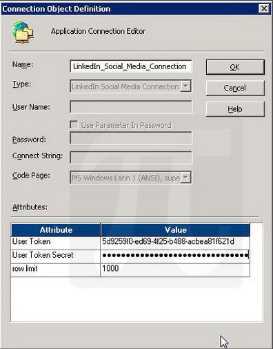Edit the connection Name field
This screenshot has height=349, width=273.
[131, 66]
